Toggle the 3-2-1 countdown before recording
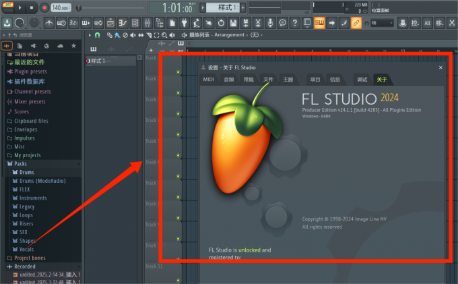The width and height of the screenshot is (458, 284). tap(73, 23)
